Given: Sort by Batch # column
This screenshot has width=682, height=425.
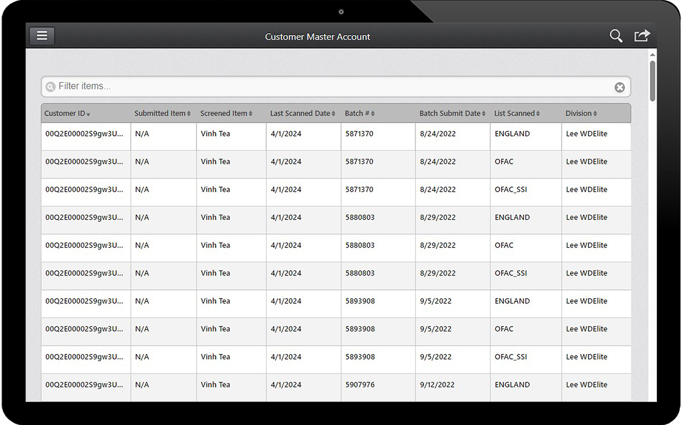Looking at the screenshot, I should pyautogui.click(x=360, y=113).
